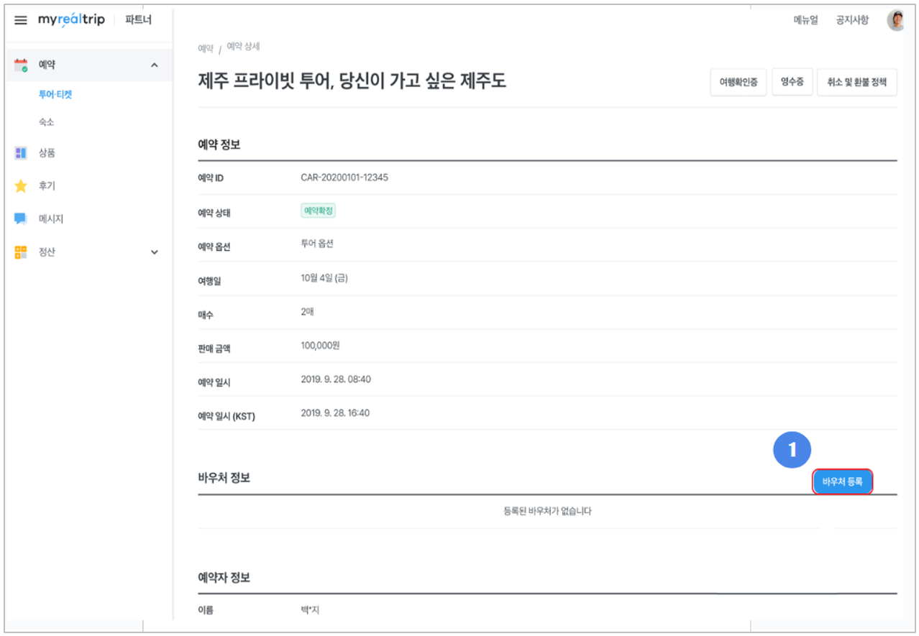Viewport: 919px width, 636px height.
Task: Open 취소 및 환불 정책
Action: click(x=856, y=83)
